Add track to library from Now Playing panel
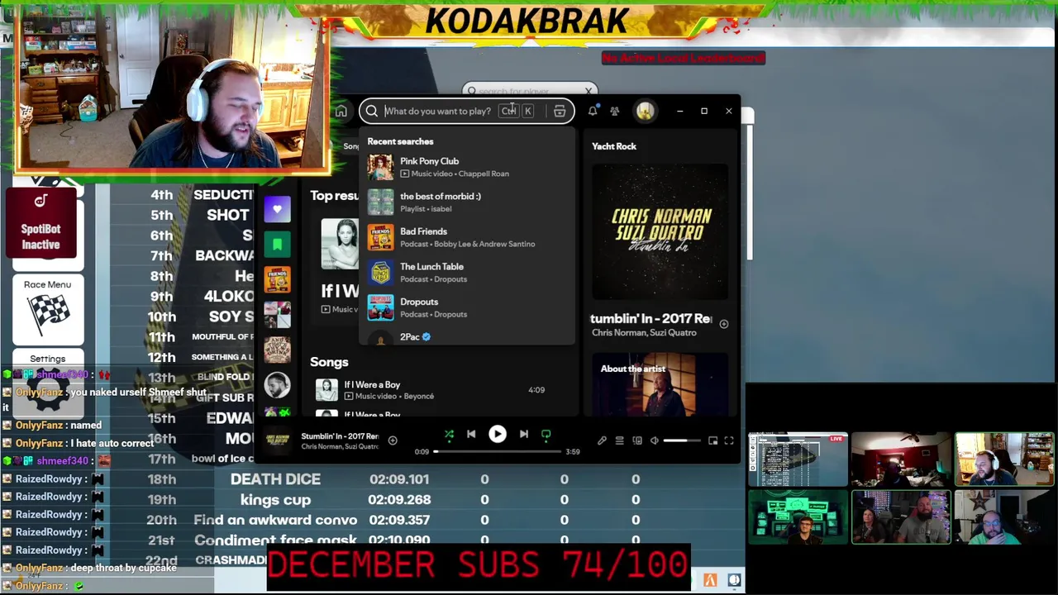Screen dimensions: 1058x595 (723, 324)
